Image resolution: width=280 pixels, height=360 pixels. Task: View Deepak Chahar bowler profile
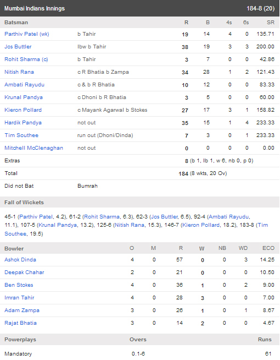(x=24, y=272)
